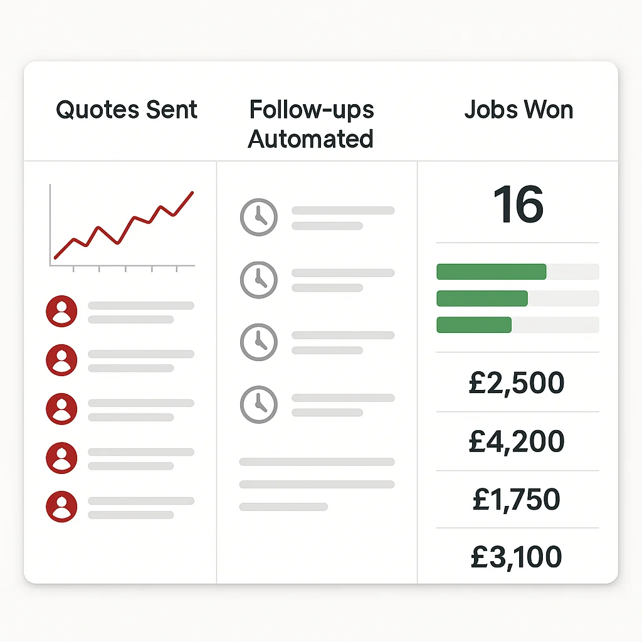Open the first follow-up clock icon

[x=258, y=217]
